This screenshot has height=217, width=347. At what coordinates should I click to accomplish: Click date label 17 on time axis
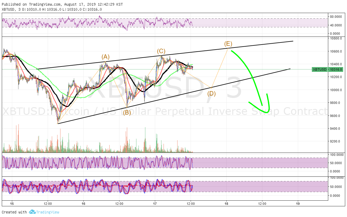pos(155,204)
